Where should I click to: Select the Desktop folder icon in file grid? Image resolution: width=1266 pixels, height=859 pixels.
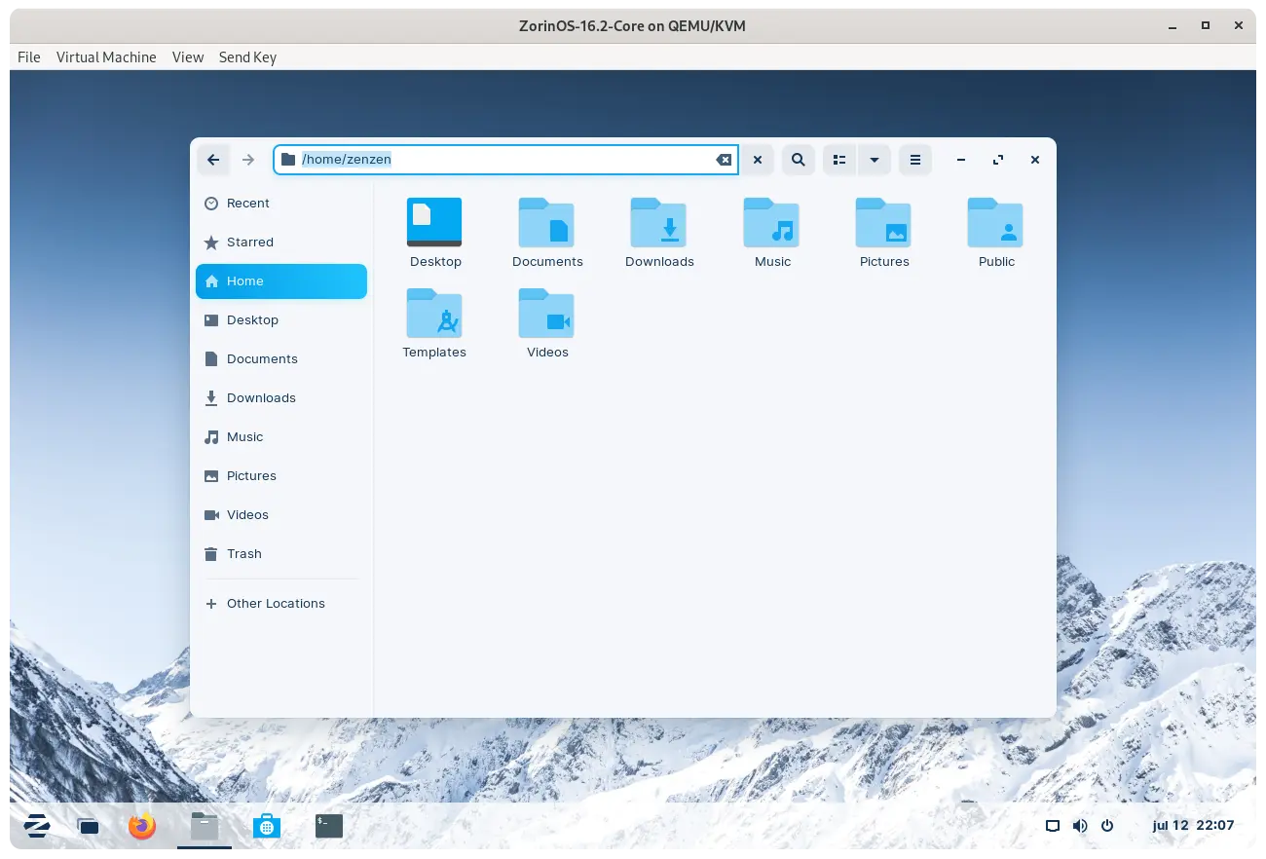tap(434, 222)
